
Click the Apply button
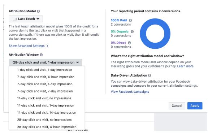pyautogui.click(x=195, y=106)
